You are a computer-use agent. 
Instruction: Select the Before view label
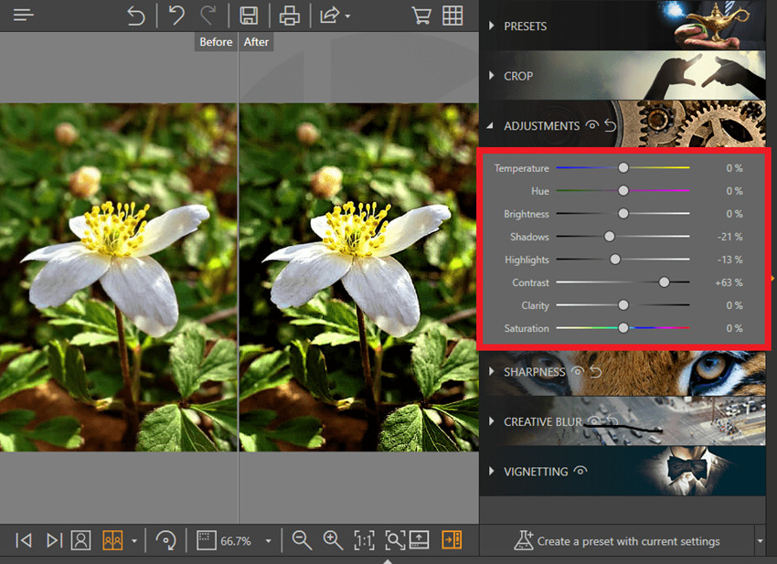pyautogui.click(x=216, y=42)
